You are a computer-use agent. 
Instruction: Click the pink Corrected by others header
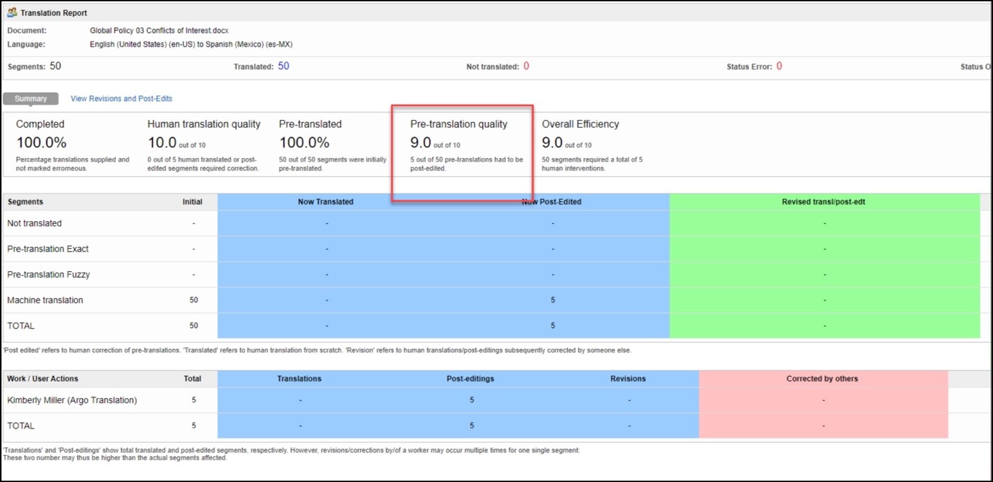[x=822, y=379]
